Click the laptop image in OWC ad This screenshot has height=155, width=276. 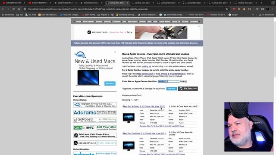(x=88, y=77)
